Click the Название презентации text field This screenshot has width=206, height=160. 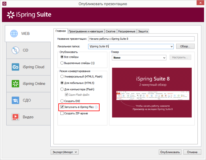tap(141, 39)
